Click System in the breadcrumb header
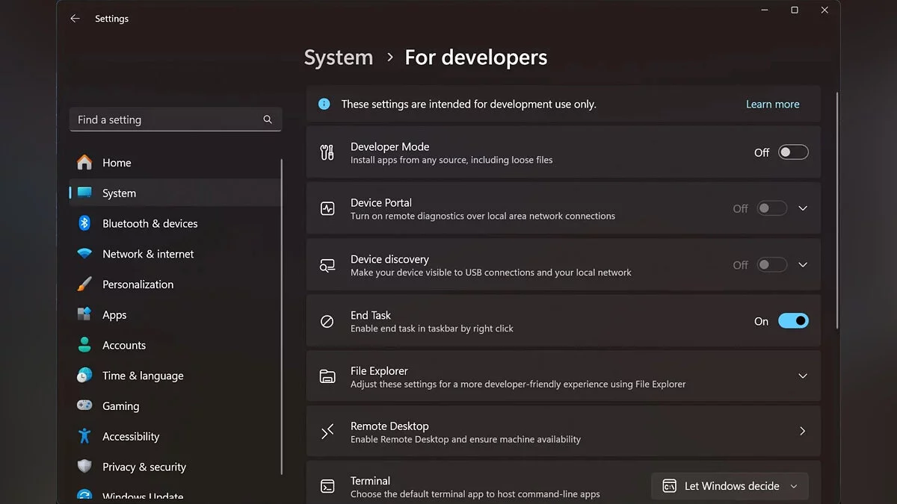The width and height of the screenshot is (897, 504). click(x=338, y=57)
